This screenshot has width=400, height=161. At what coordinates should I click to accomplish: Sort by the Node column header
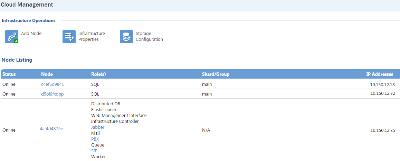click(x=47, y=74)
